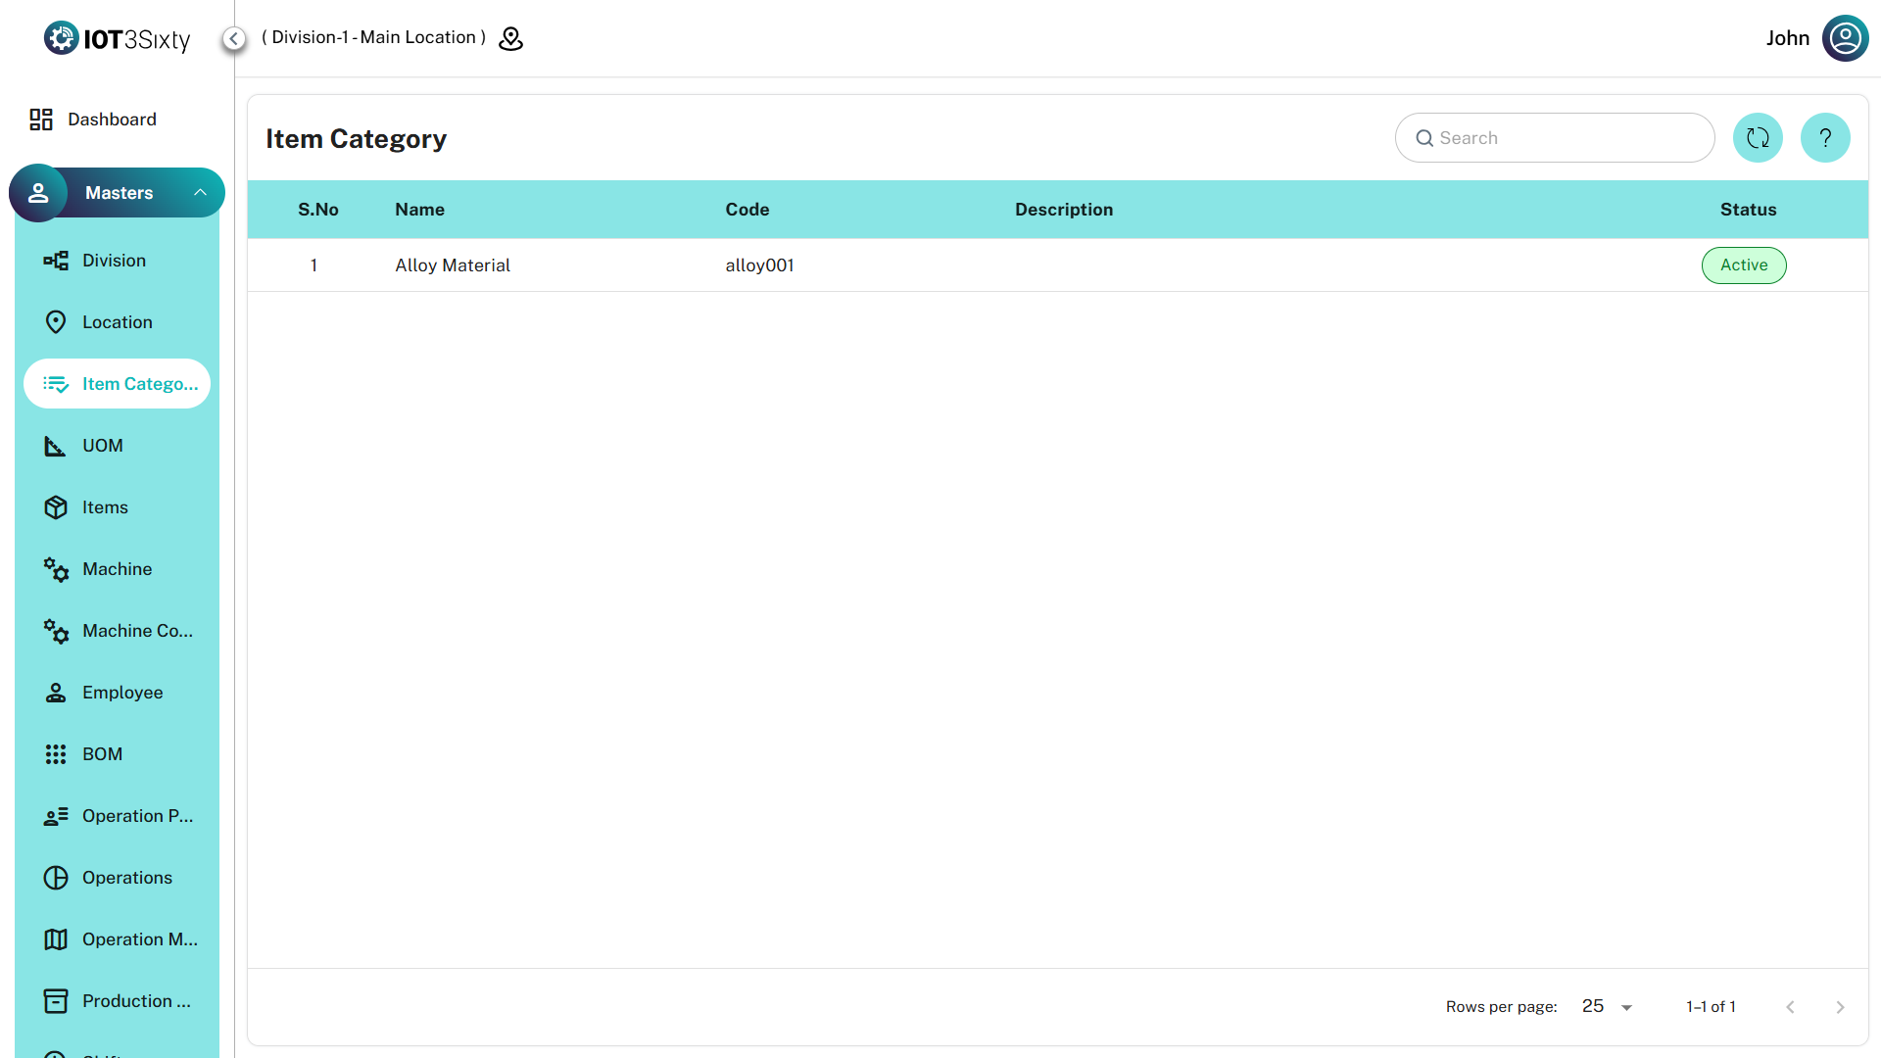Open help question mark icon

[1825, 138]
